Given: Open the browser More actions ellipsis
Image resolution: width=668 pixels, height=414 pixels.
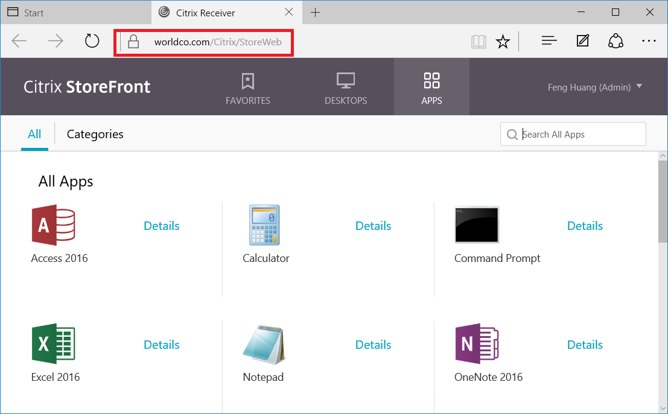Looking at the screenshot, I should (649, 41).
